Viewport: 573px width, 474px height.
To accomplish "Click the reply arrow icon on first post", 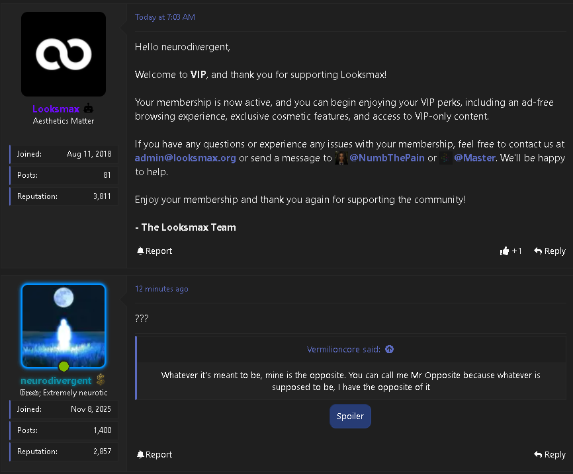I will [537, 251].
